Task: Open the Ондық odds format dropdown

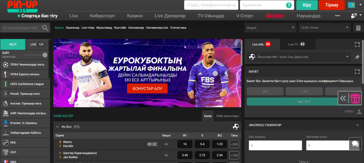Action: point(271,28)
